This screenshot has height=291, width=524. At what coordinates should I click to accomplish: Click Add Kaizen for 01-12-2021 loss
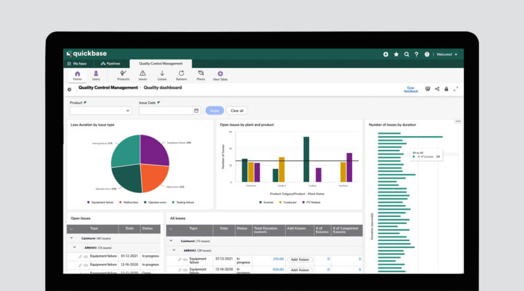click(300, 260)
